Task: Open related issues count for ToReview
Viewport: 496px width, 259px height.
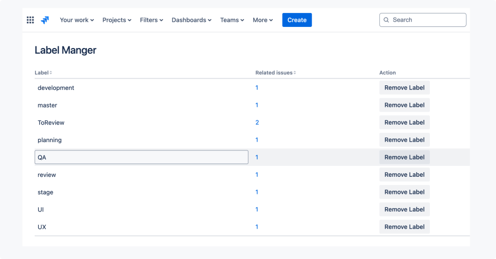Action: point(257,123)
